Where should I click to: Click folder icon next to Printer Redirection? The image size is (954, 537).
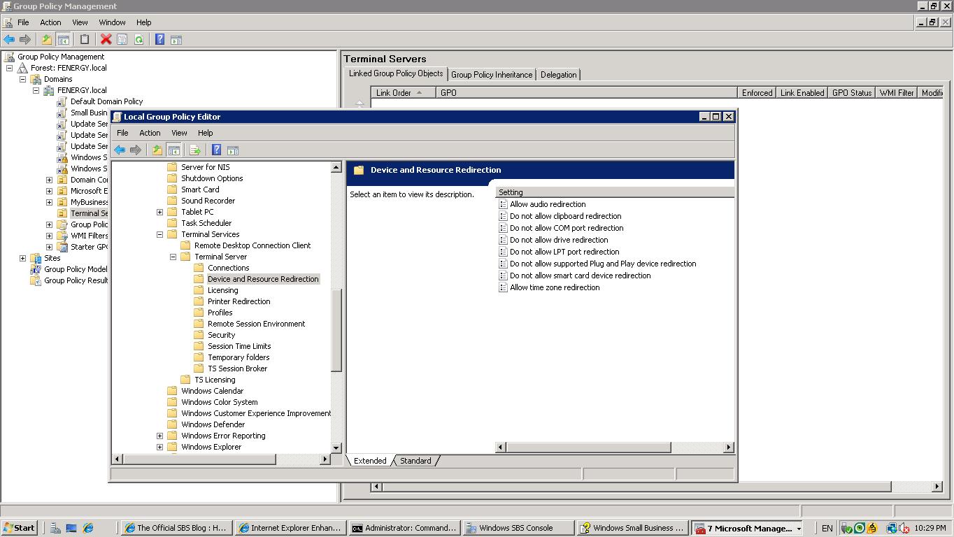tap(199, 301)
